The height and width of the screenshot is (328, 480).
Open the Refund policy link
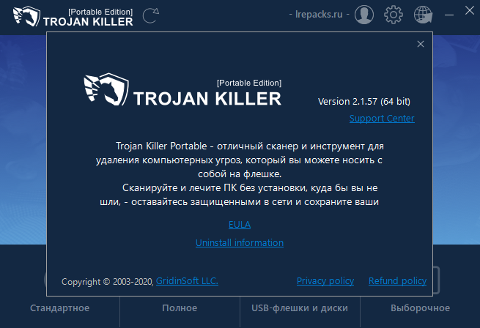coord(398,281)
